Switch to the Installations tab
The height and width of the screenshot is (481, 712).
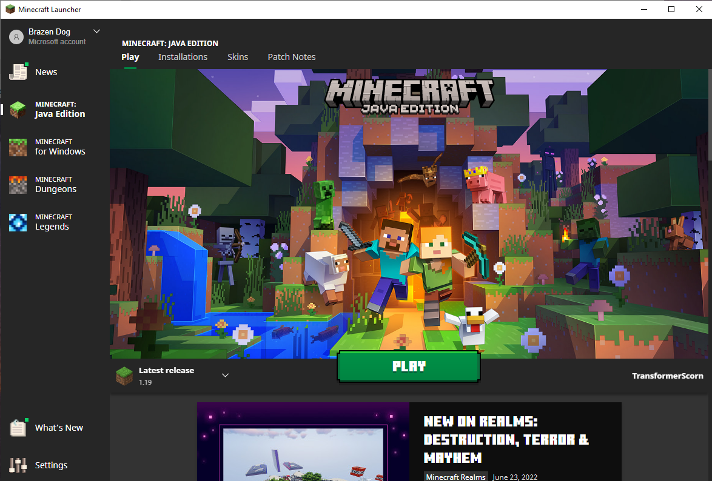(183, 57)
